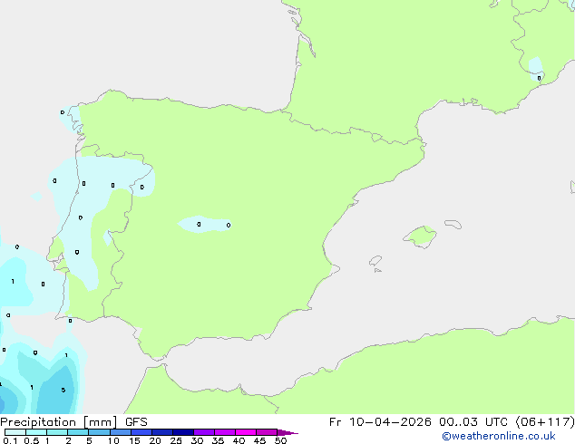Click the "25" legend scale label

tap(176, 440)
